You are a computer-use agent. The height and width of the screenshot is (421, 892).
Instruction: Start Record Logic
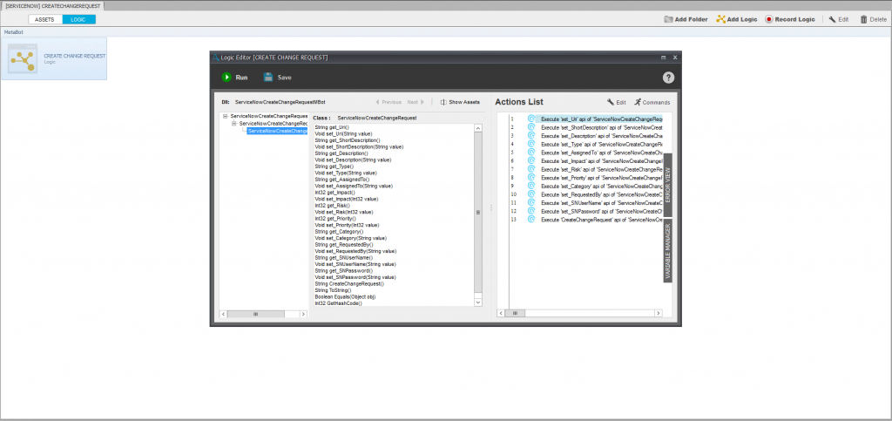790,19
